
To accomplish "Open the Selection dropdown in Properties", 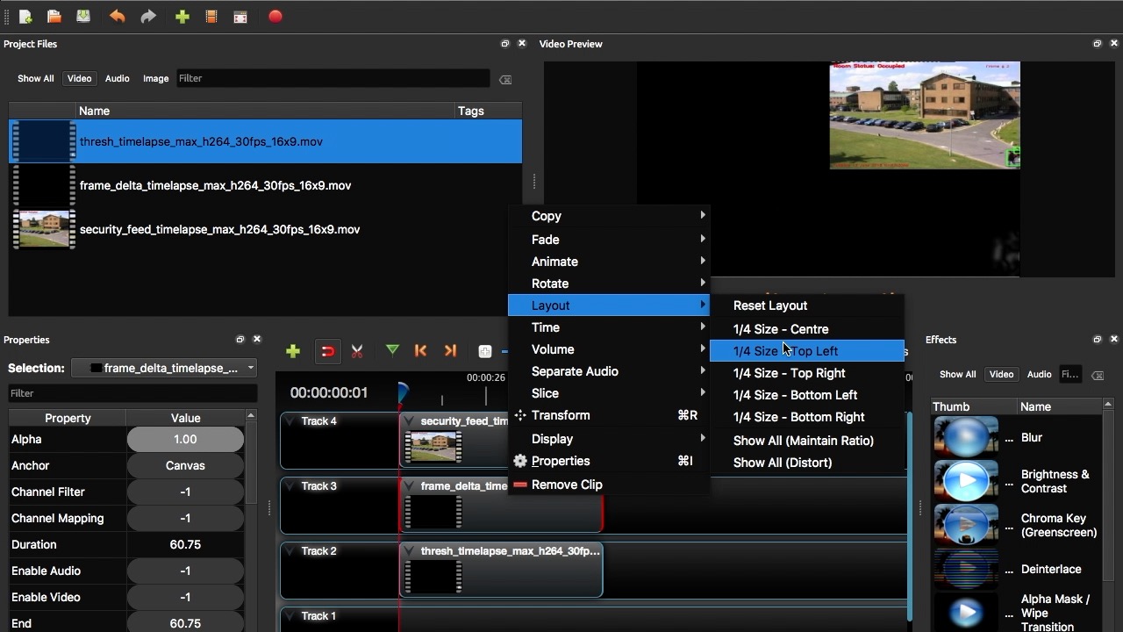I will pos(250,368).
